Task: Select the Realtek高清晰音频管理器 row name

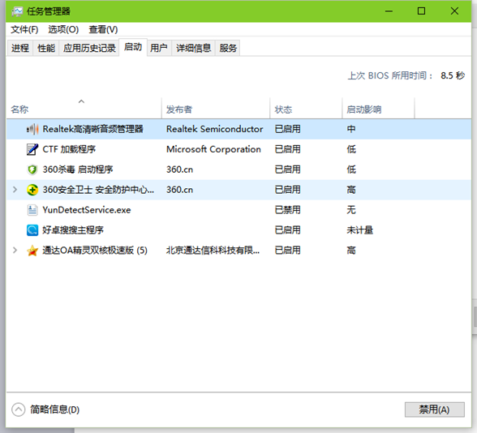Action: click(x=92, y=129)
